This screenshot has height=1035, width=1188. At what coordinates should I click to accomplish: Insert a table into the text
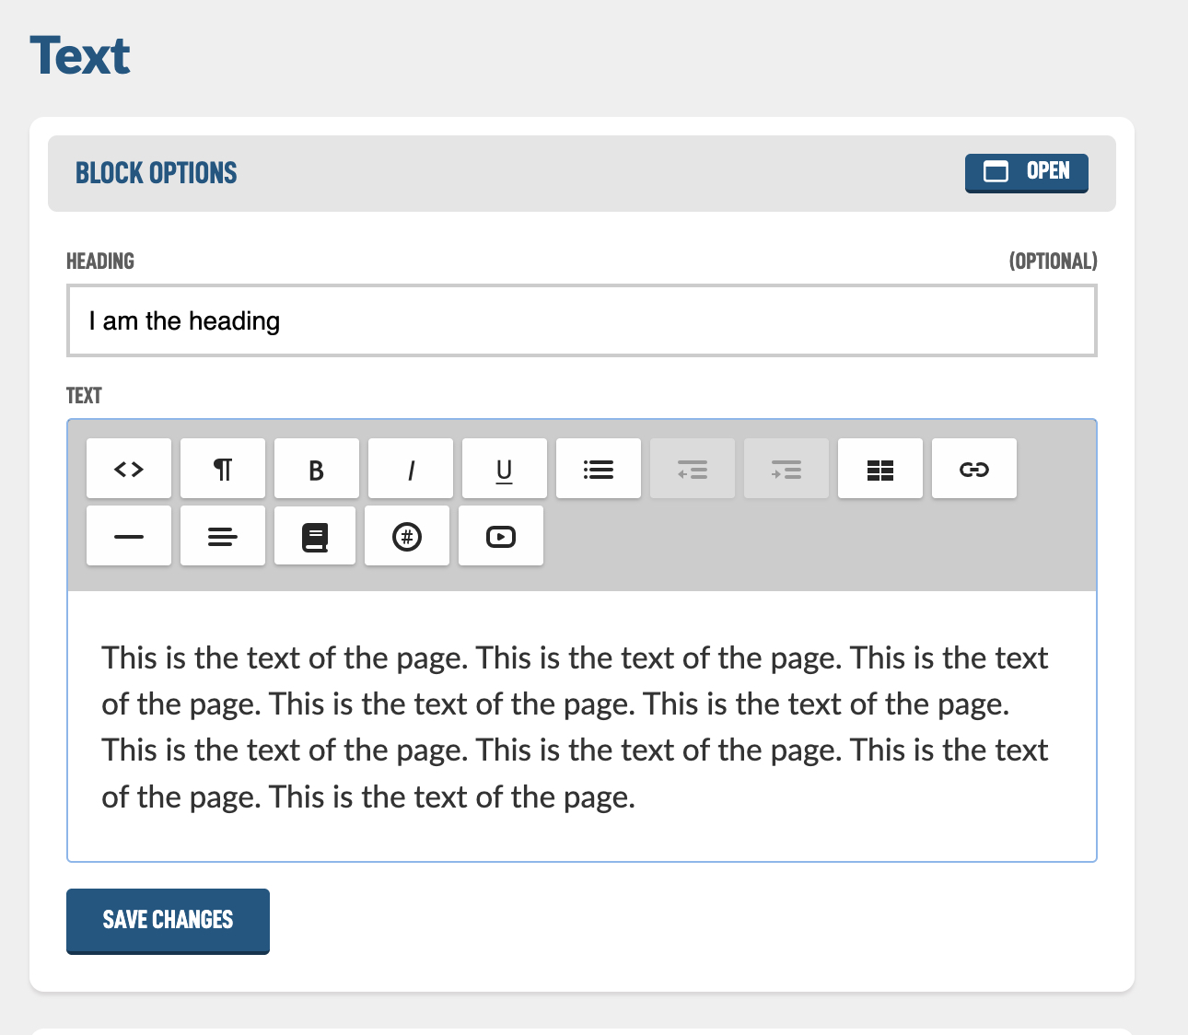880,469
